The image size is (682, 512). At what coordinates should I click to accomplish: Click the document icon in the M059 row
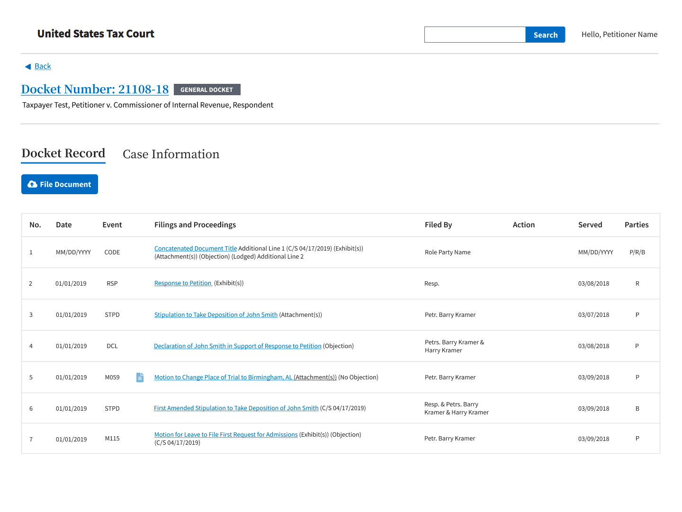pos(140,377)
